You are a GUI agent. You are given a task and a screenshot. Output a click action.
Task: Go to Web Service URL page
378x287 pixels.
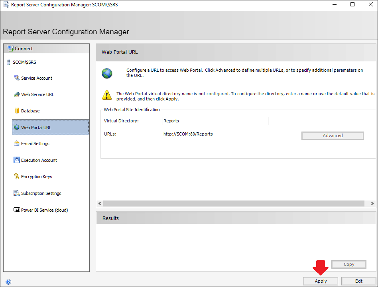[37, 94]
